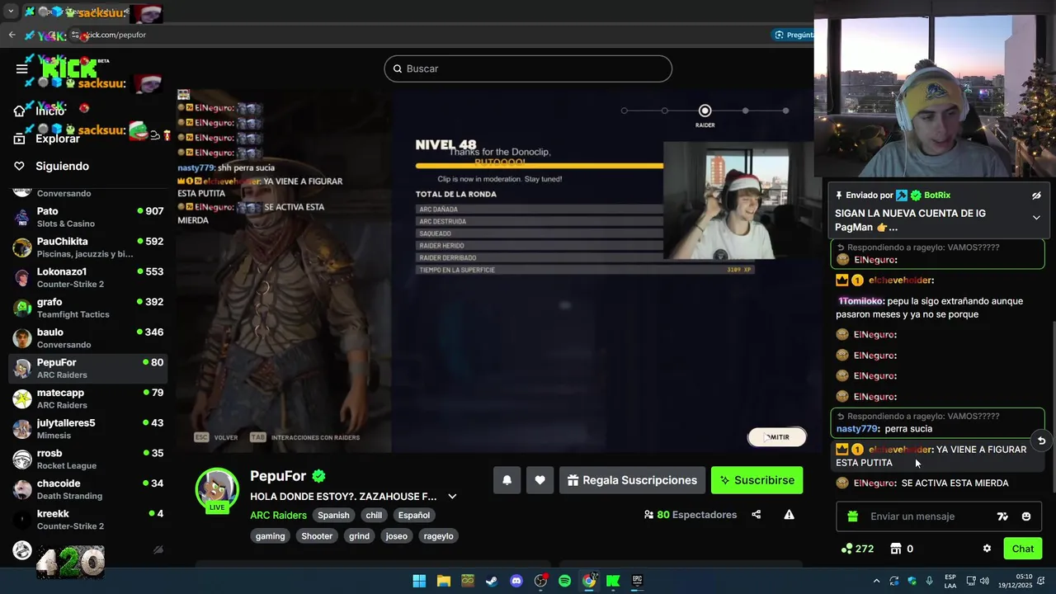
Task: Hide the pinned BotRix message
Action: pos(1036,196)
